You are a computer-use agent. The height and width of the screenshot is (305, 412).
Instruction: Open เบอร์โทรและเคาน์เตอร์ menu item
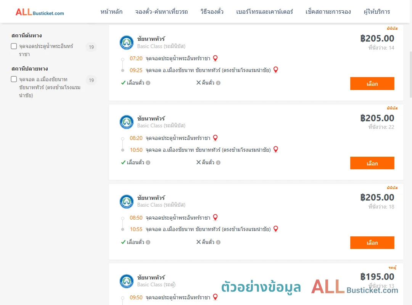(x=264, y=11)
